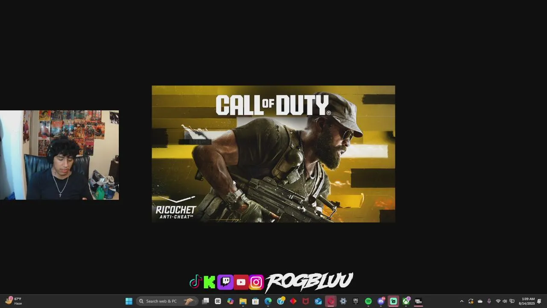Click the Search web & PC box
The width and height of the screenshot is (547, 308).
pos(167,301)
